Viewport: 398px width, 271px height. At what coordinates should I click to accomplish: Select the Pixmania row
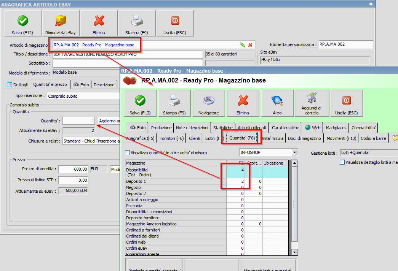207,206
